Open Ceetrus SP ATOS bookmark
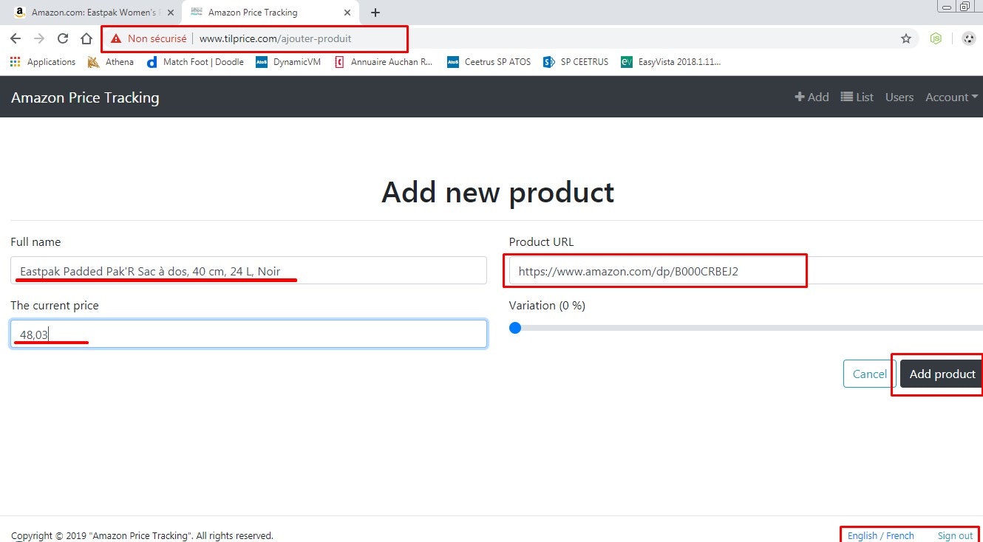The height and width of the screenshot is (542, 983). click(x=489, y=62)
